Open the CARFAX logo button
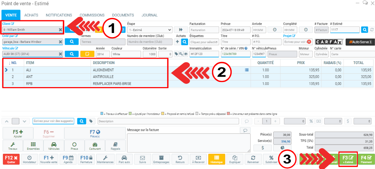Viewport: 375px width, 169px height. coord(328,42)
